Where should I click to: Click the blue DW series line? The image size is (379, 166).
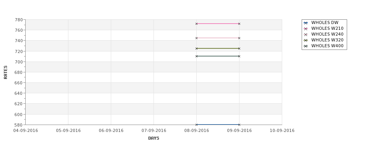point(218,124)
